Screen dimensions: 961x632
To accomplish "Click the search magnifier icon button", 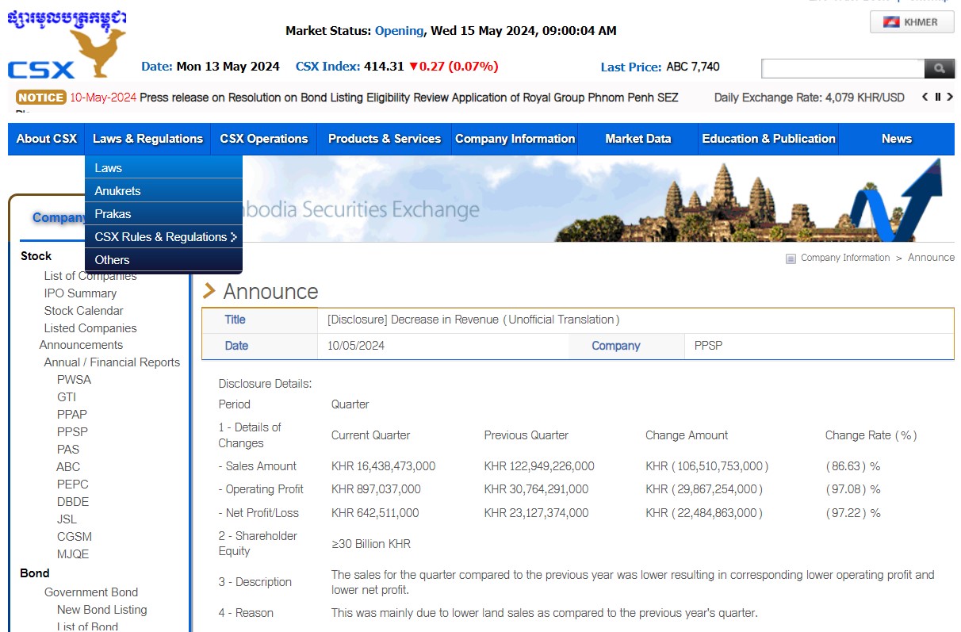I will coord(939,69).
